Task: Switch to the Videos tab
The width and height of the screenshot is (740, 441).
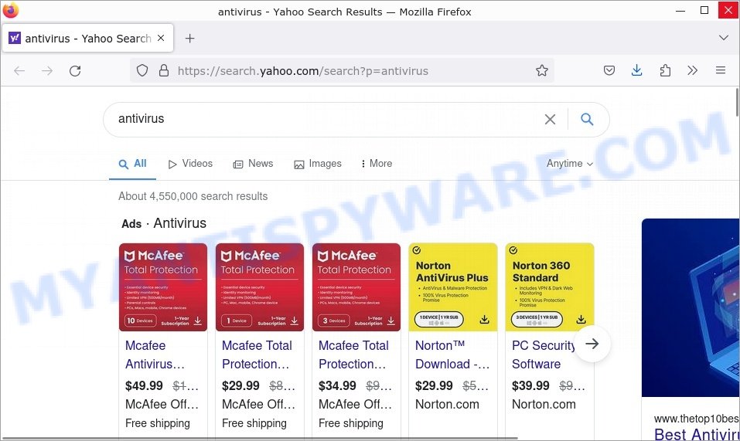Action: (191, 164)
